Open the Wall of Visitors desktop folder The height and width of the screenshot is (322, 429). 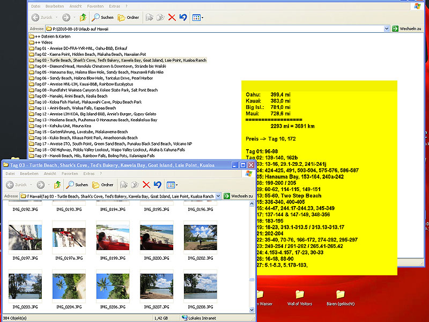tap(299, 296)
